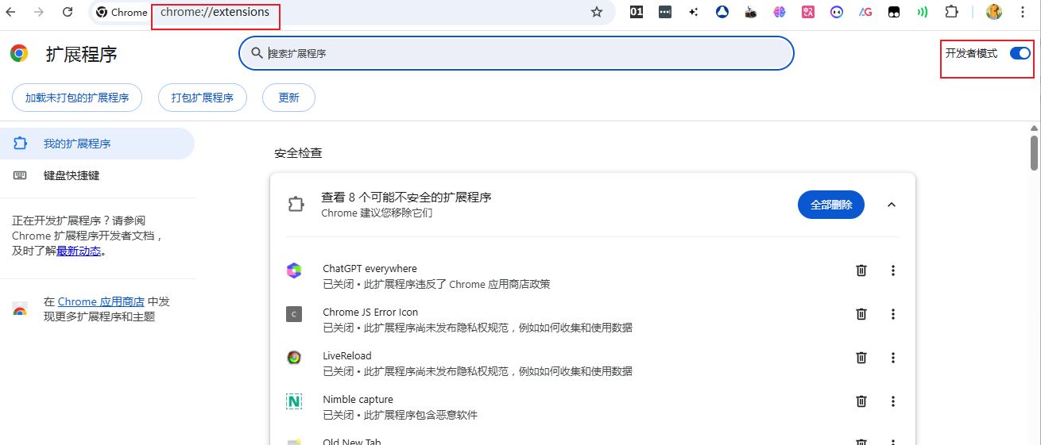Toggle the developer mode switch (开发者模式)

pos(1020,53)
